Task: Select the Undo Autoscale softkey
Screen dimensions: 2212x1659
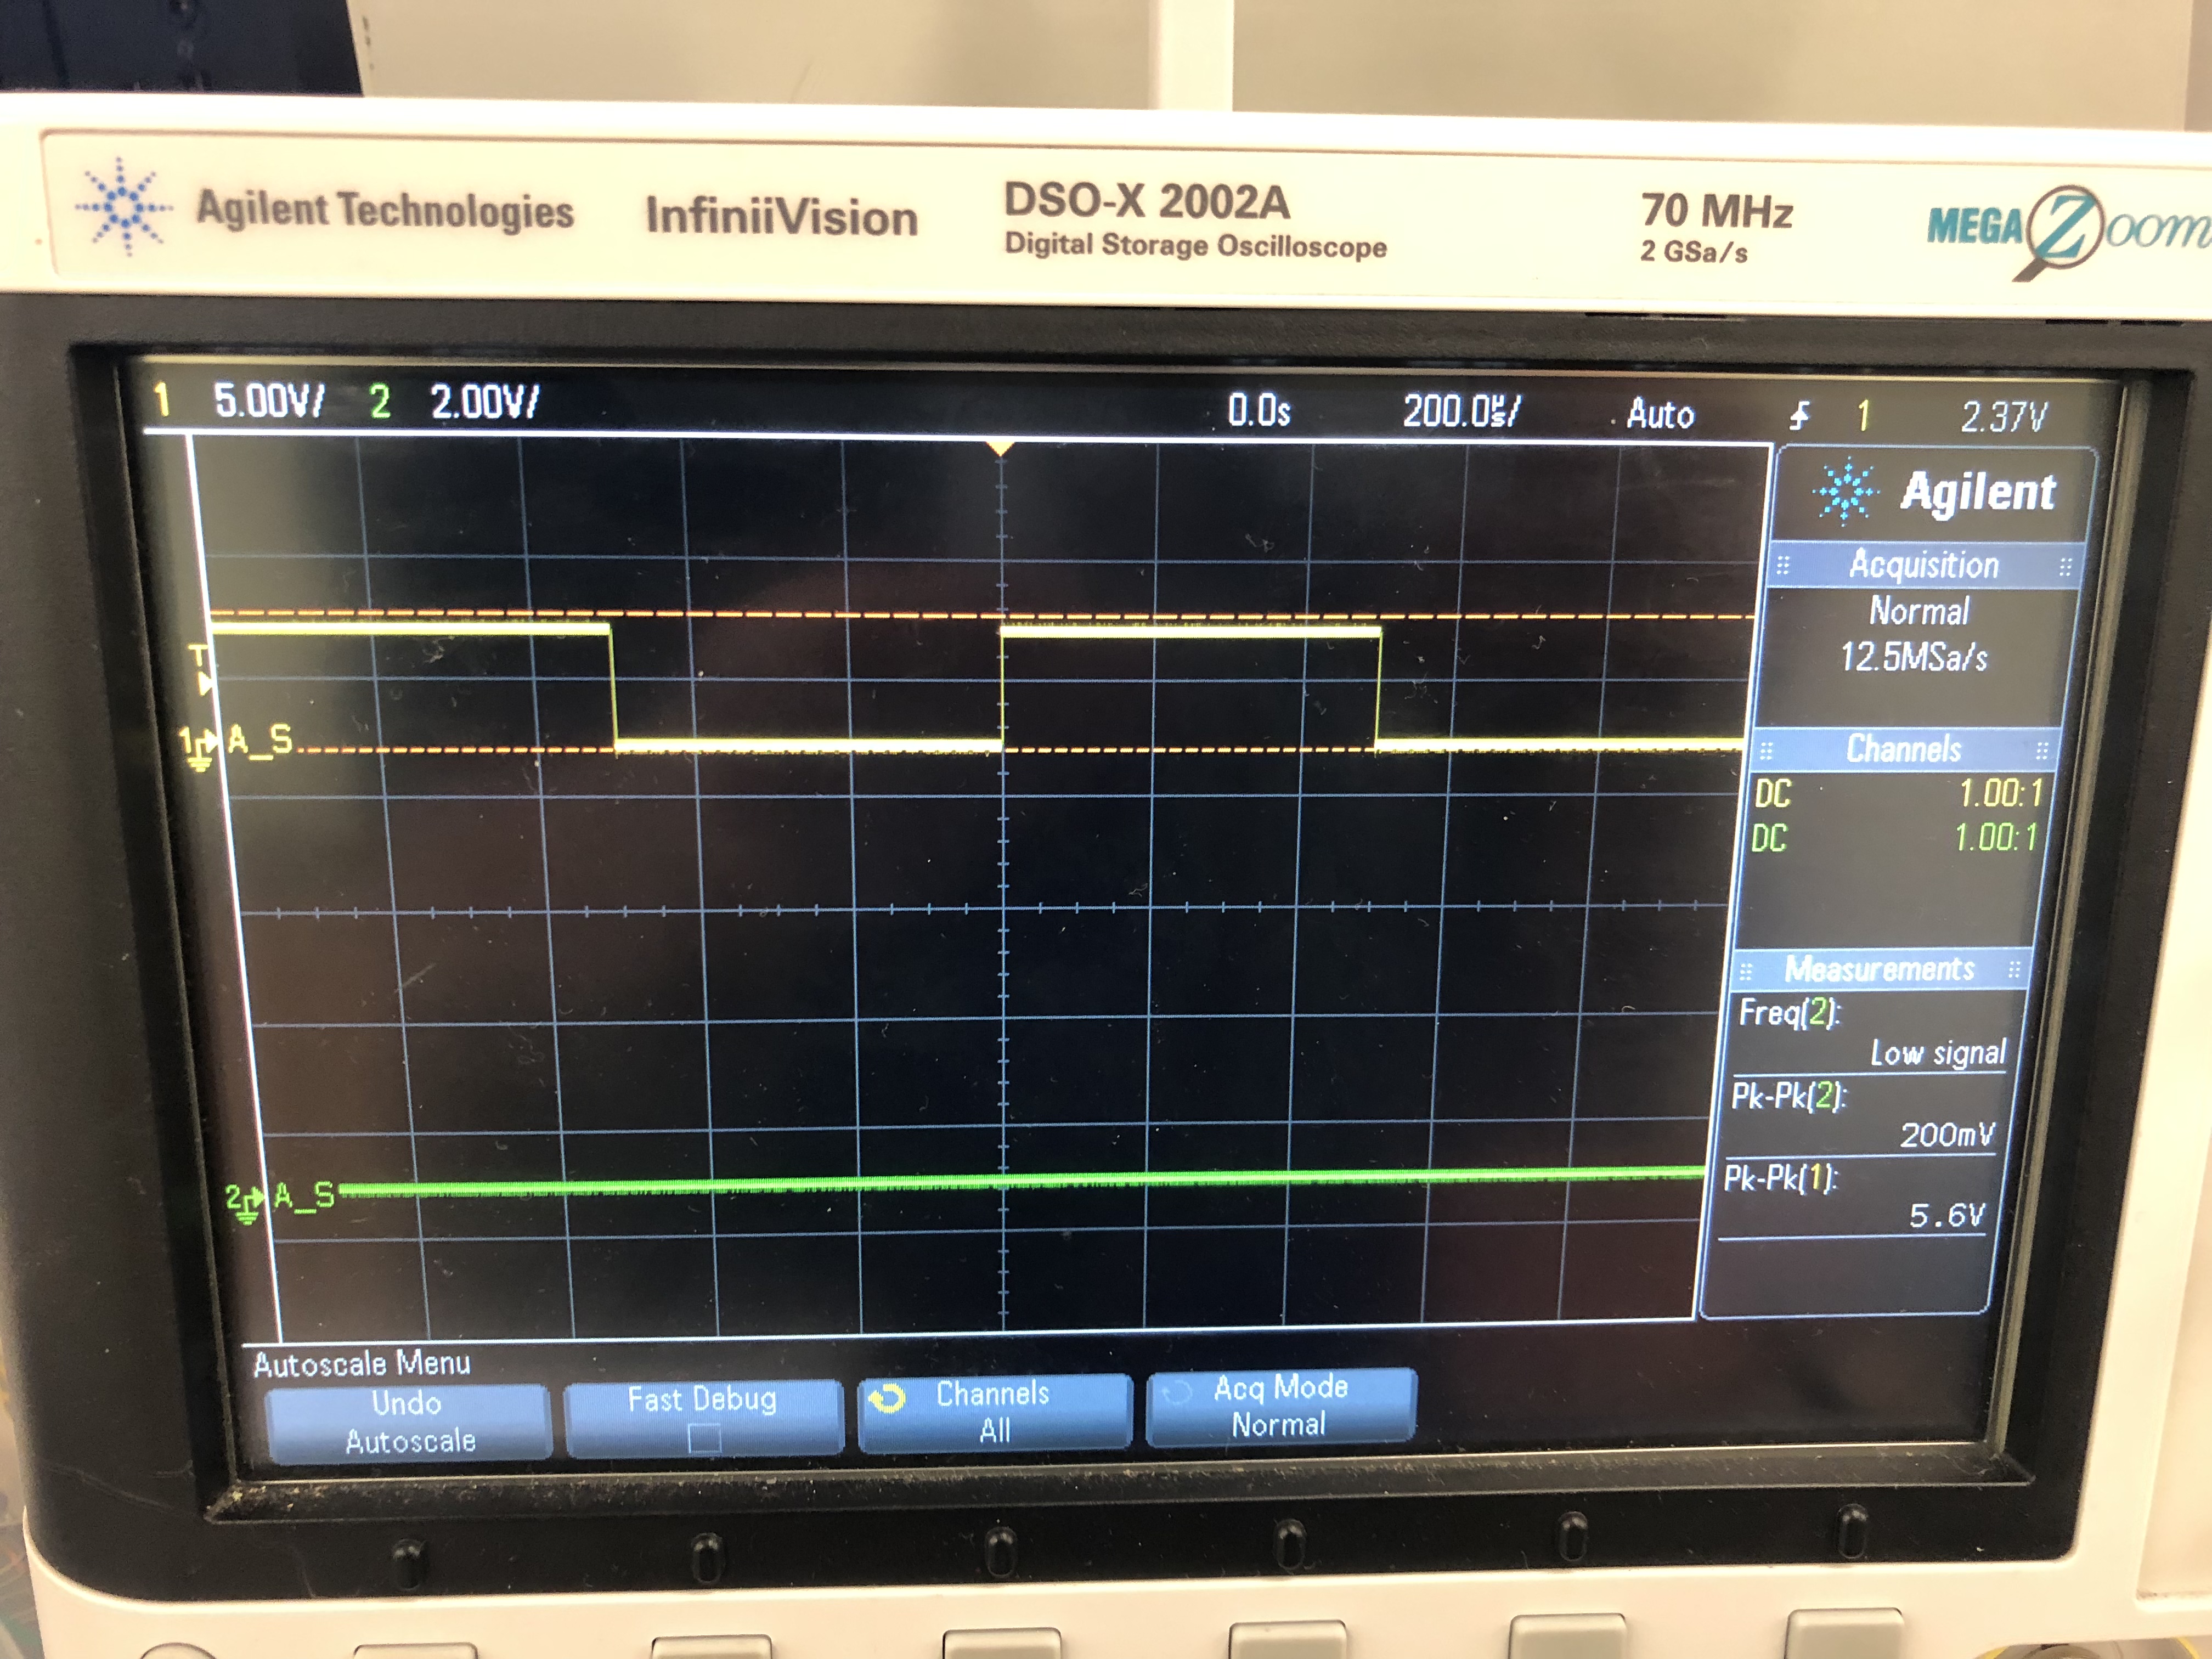Action: [409, 1422]
